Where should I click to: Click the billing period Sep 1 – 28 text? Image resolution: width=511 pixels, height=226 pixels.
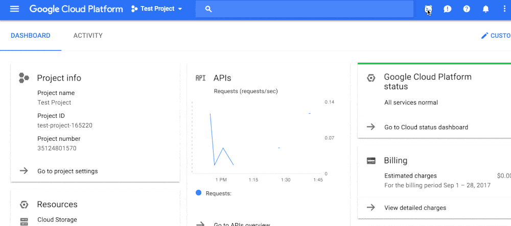437,185
